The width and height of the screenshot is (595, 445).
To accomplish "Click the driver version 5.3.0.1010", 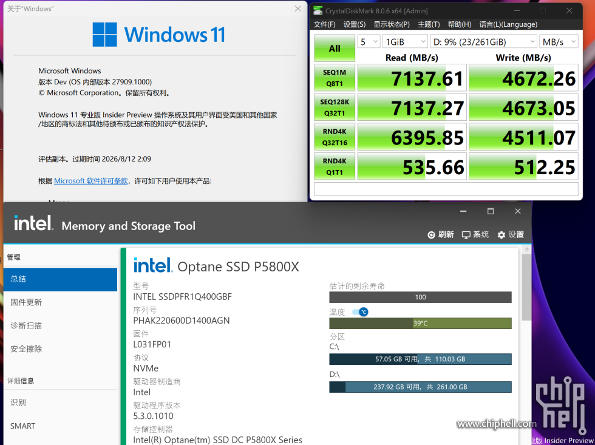I will (x=153, y=416).
